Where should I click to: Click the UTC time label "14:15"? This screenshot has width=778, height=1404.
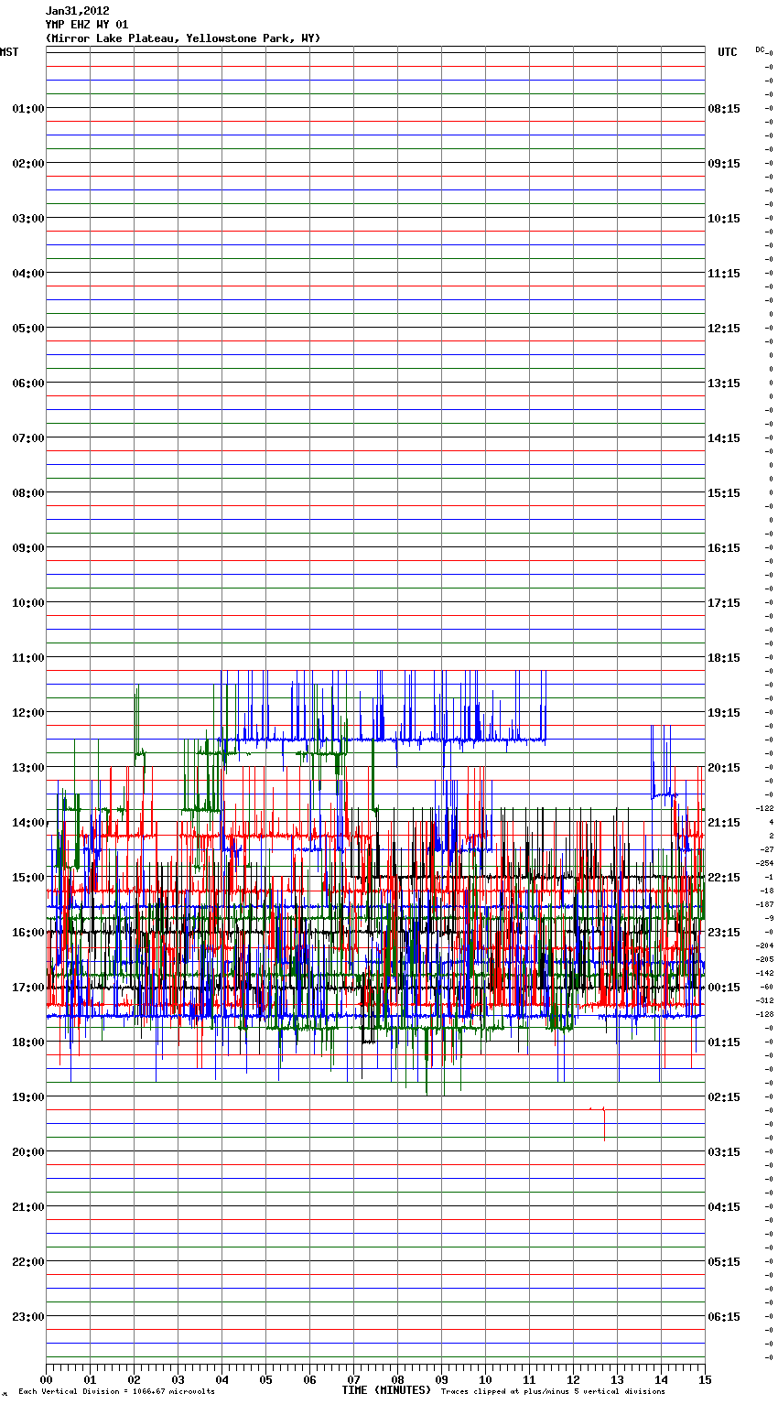pos(724,438)
